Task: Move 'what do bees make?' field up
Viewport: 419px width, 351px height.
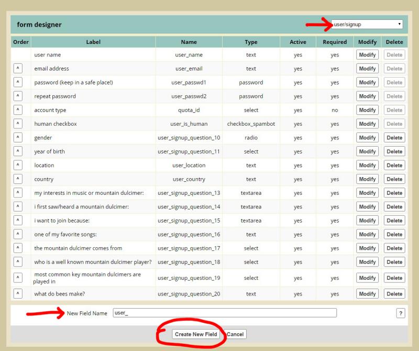Action: coord(18,294)
